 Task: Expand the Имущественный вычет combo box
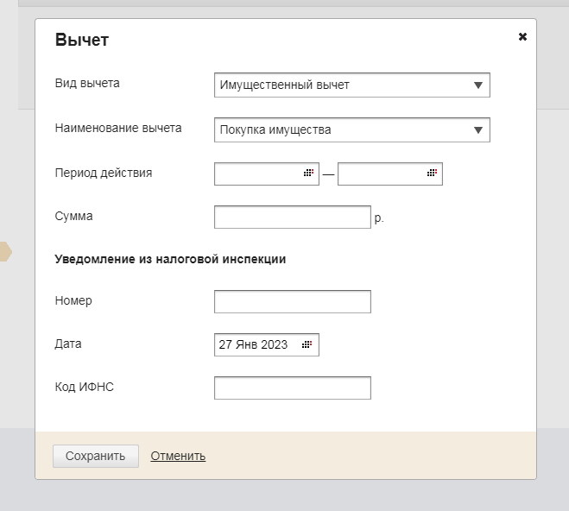point(345,85)
